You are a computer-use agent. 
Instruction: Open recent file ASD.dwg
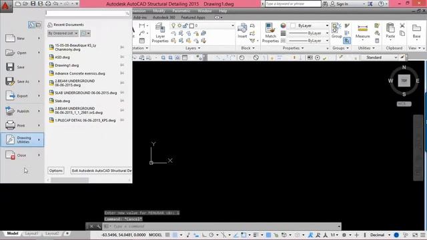62,57
